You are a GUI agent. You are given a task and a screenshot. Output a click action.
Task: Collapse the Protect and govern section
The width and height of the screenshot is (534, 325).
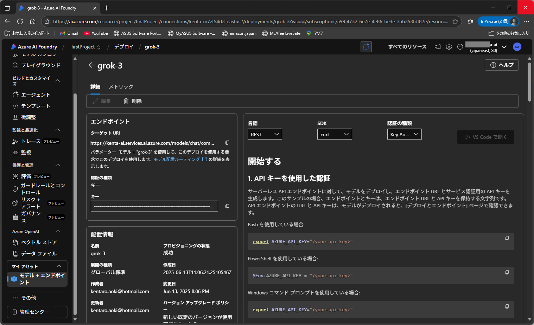[58, 165]
